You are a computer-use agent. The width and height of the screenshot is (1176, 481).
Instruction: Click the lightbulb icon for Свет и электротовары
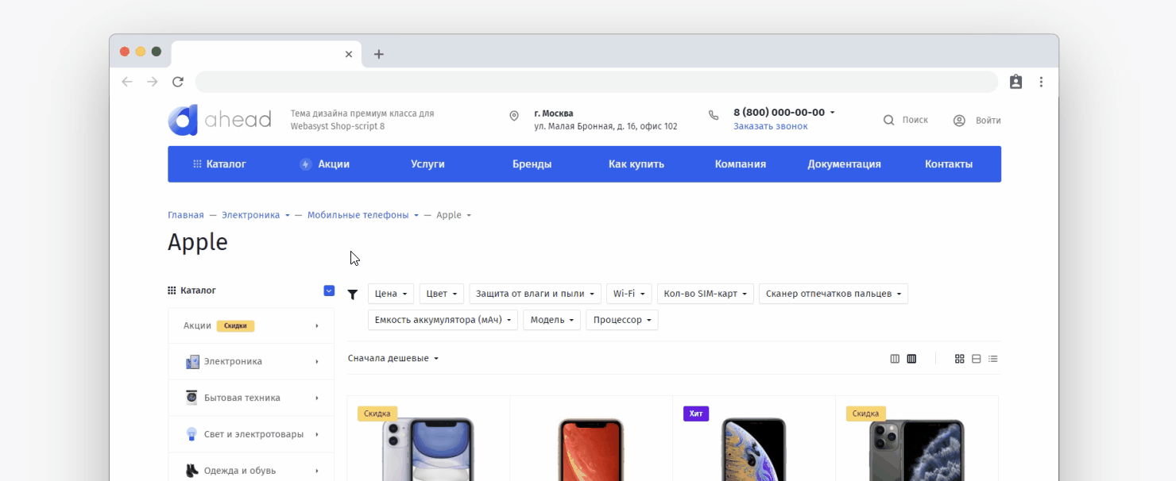click(x=191, y=434)
